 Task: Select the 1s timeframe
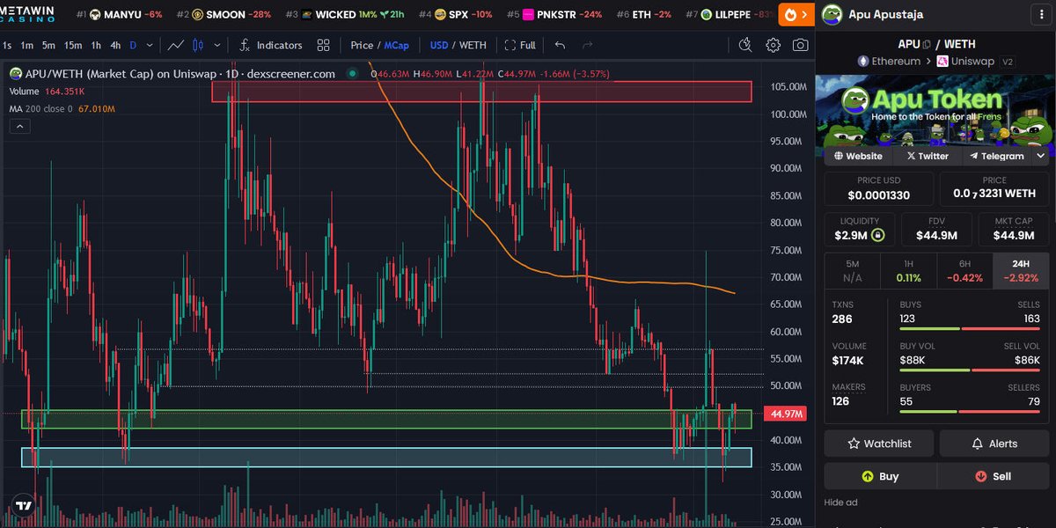click(x=7, y=45)
